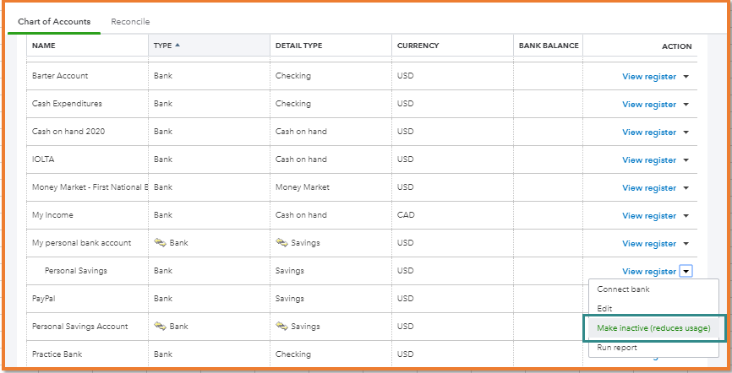Choose Run report from action menu

[x=616, y=347]
